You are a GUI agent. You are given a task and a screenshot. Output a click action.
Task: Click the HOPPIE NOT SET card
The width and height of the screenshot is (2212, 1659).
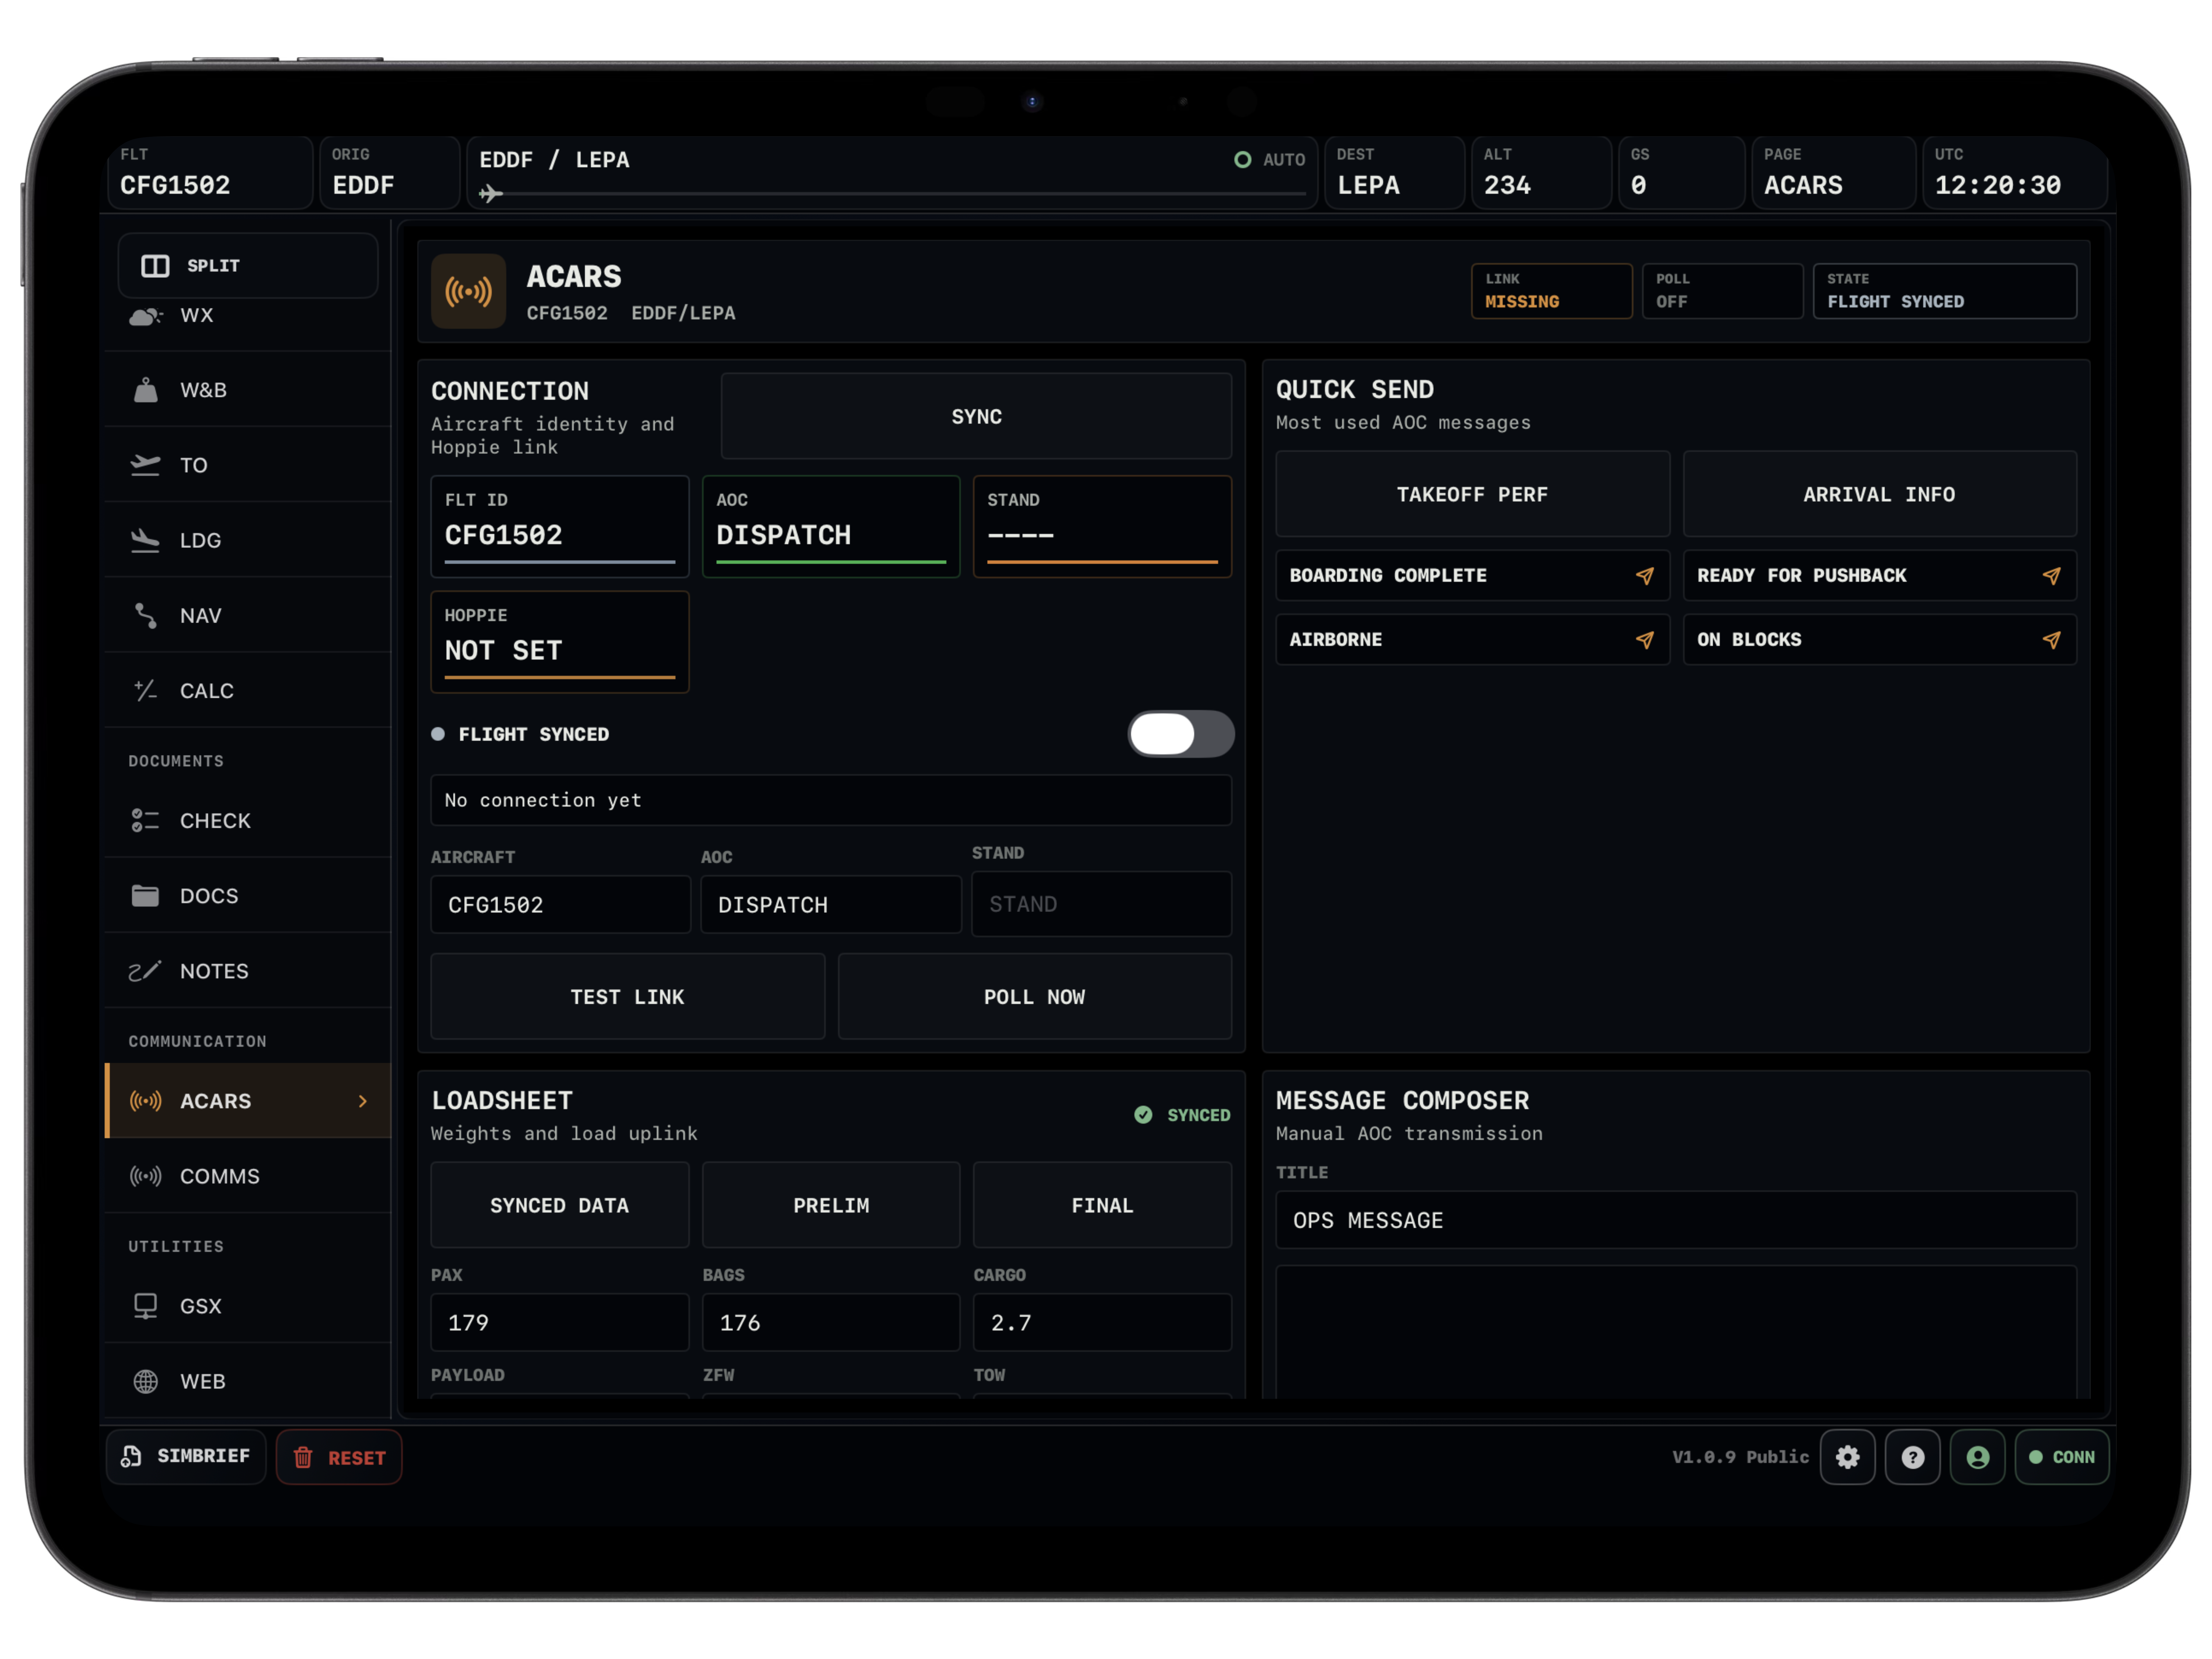[x=560, y=642]
